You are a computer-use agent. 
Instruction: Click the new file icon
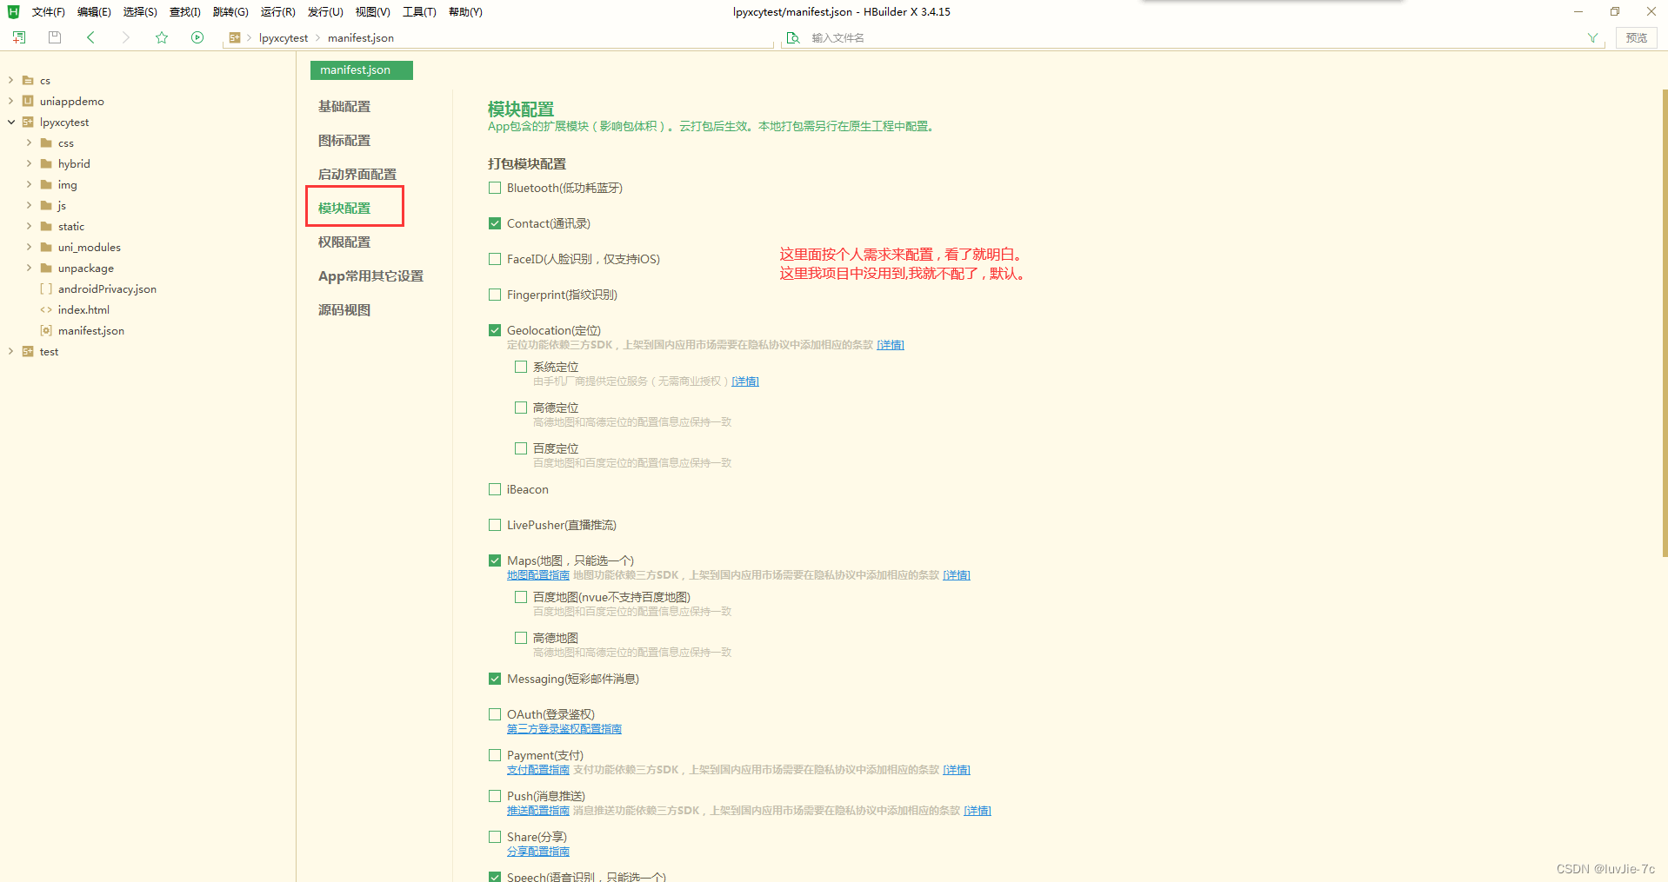18,37
